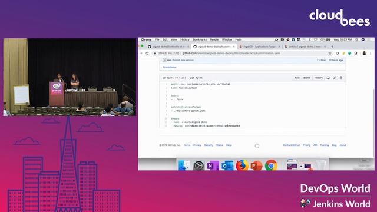Switch to the Argo CD Applications tab
This screenshot has width=377, height=212.
[x=259, y=47]
